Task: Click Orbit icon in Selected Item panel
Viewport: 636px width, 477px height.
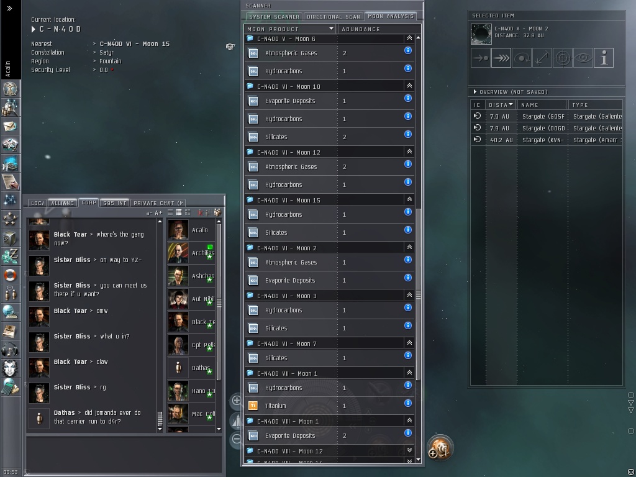Action: (522, 58)
